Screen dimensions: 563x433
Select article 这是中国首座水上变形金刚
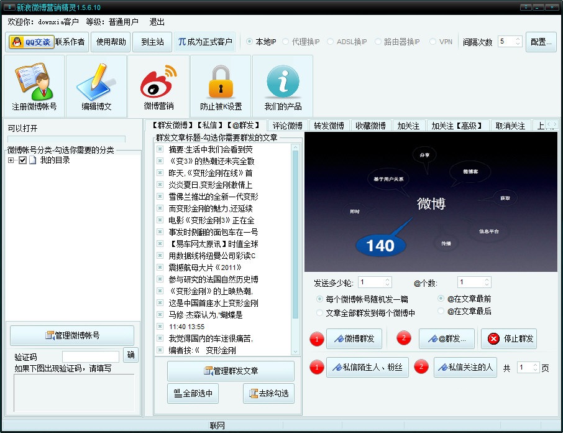pos(213,303)
